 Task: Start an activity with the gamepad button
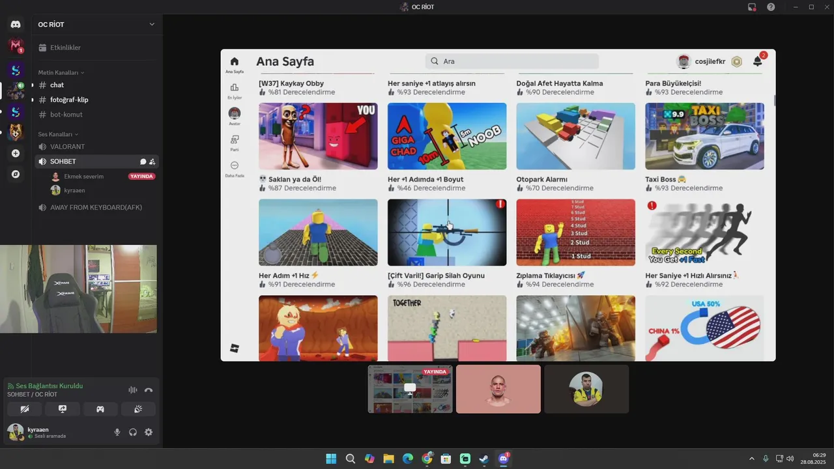(x=100, y=409)
